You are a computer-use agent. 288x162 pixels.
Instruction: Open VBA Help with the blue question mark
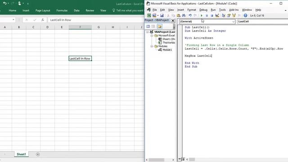tap(245, 16)
